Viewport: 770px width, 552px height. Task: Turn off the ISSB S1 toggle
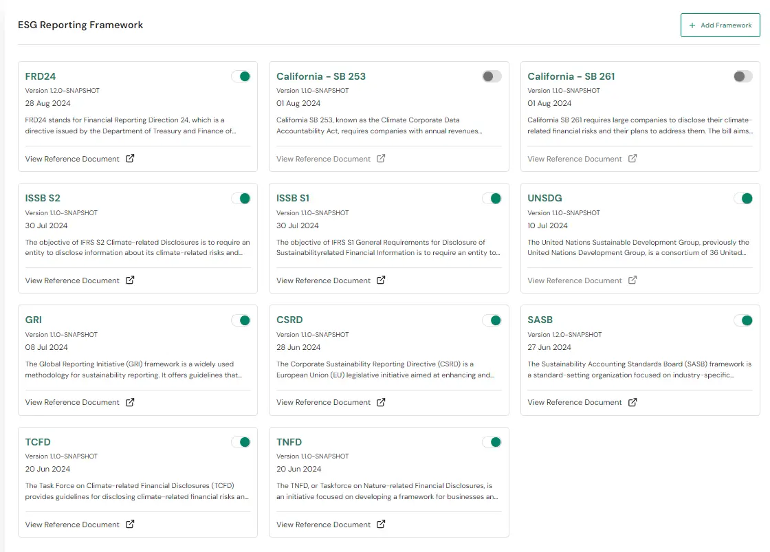(492, 199)
